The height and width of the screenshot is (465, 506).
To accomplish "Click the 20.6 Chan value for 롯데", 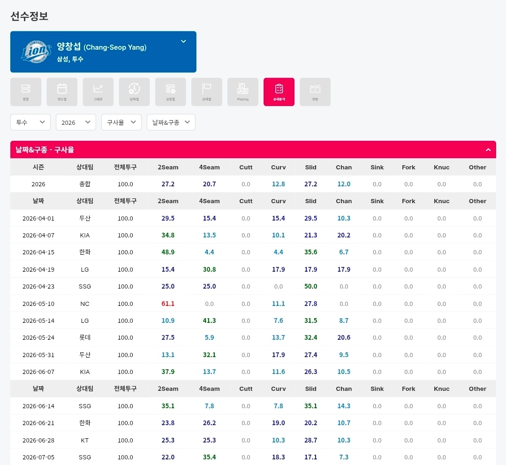I will (x=344, y=337).
